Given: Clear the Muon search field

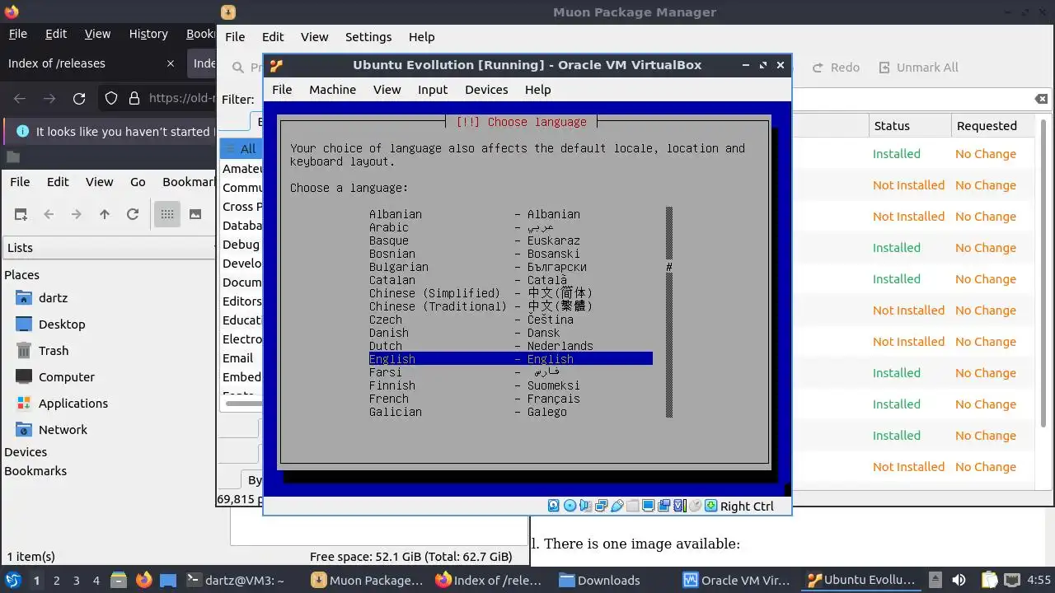Looking at the screenshot, I should coord(1042,99).
